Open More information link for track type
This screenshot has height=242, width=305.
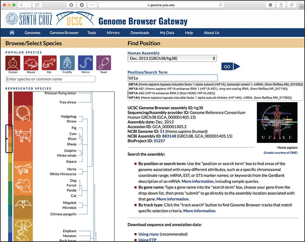click(x=199, y=211)
